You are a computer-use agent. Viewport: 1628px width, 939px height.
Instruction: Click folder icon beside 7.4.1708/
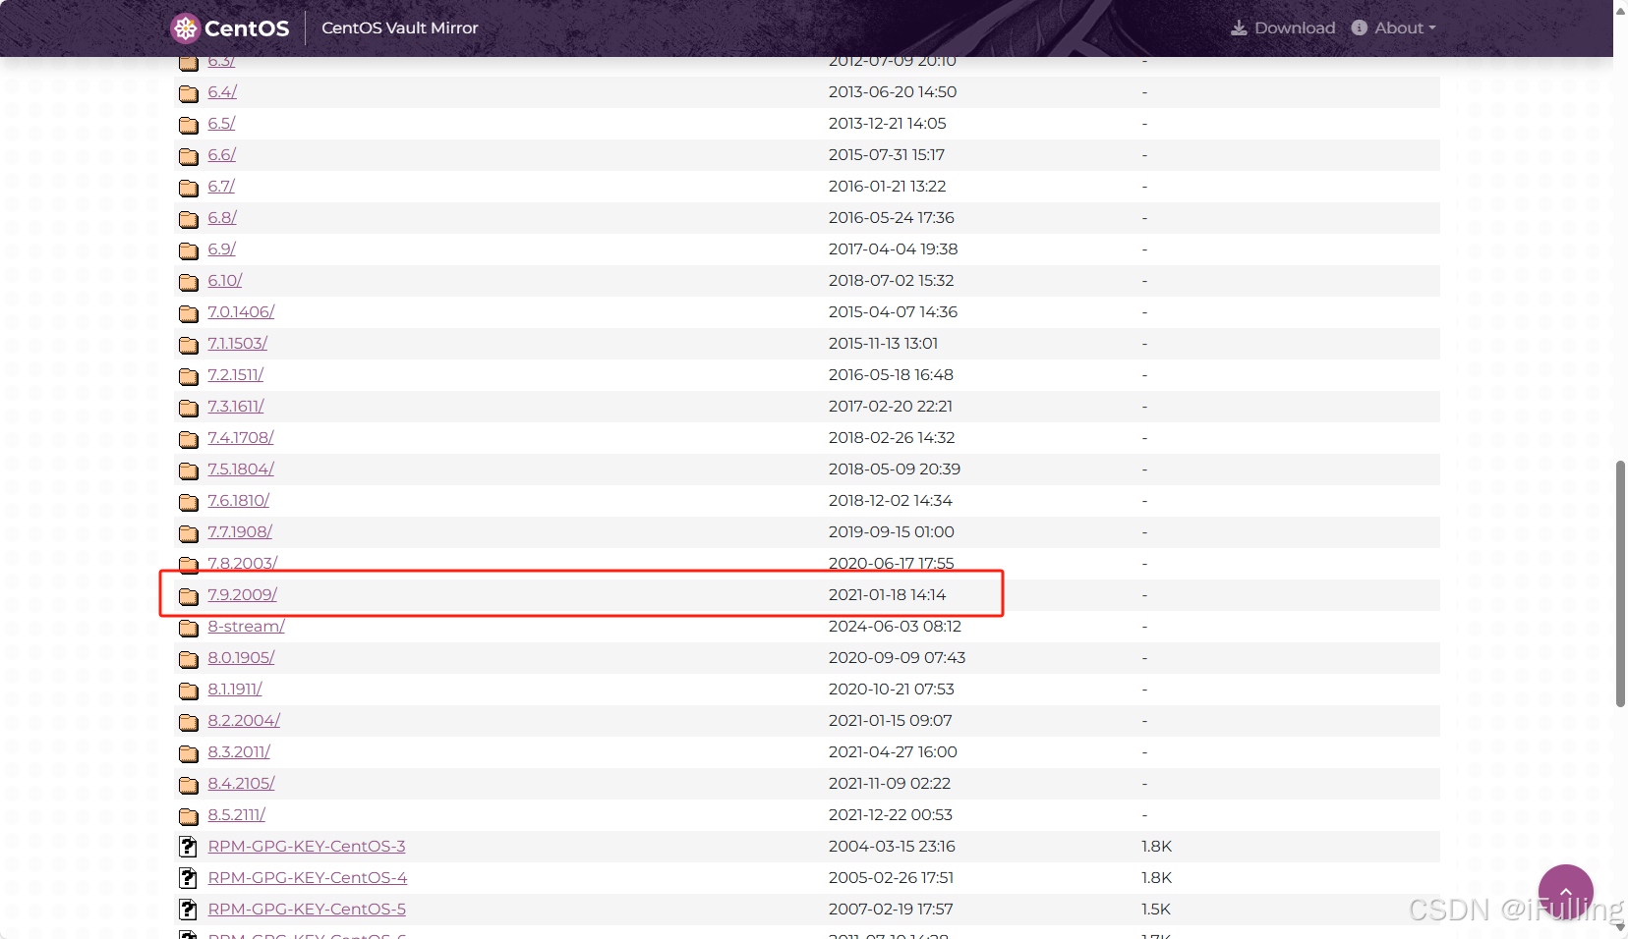(189, 439)
